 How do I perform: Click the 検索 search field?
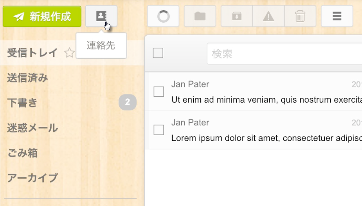click(285, 54)
